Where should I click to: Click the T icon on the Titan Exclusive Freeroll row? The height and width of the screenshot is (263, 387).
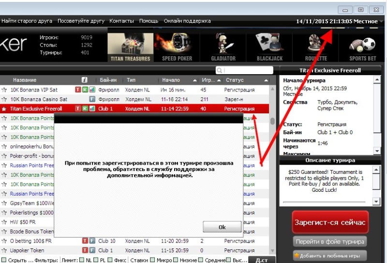78,108
